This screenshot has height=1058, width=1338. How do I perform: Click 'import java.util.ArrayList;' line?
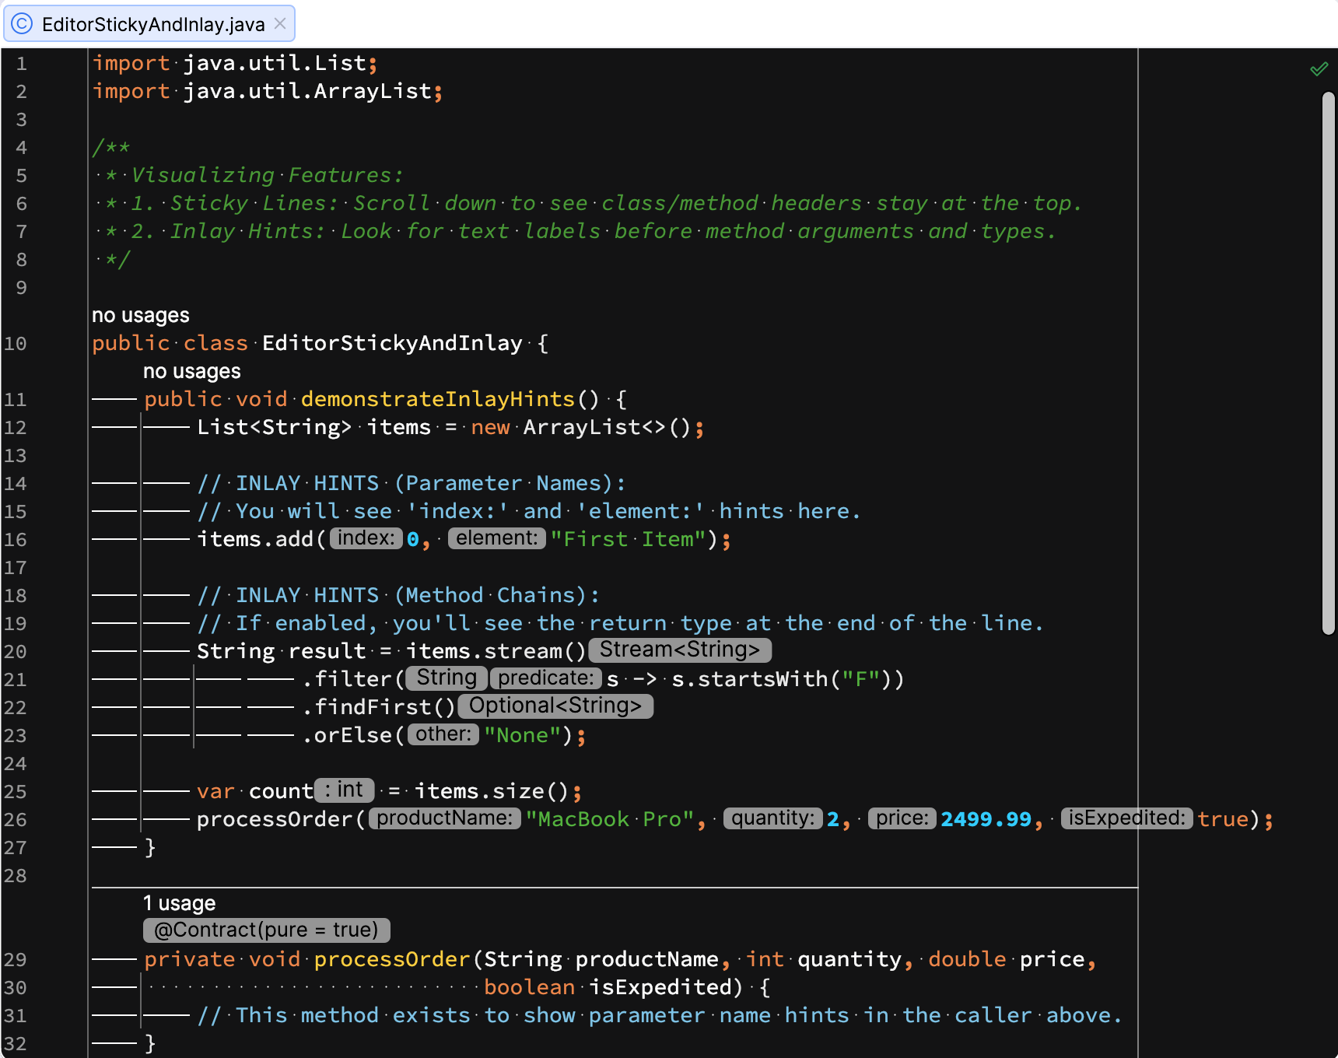coord(268,91)
